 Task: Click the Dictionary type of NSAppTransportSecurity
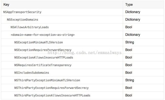click(133, 12)
